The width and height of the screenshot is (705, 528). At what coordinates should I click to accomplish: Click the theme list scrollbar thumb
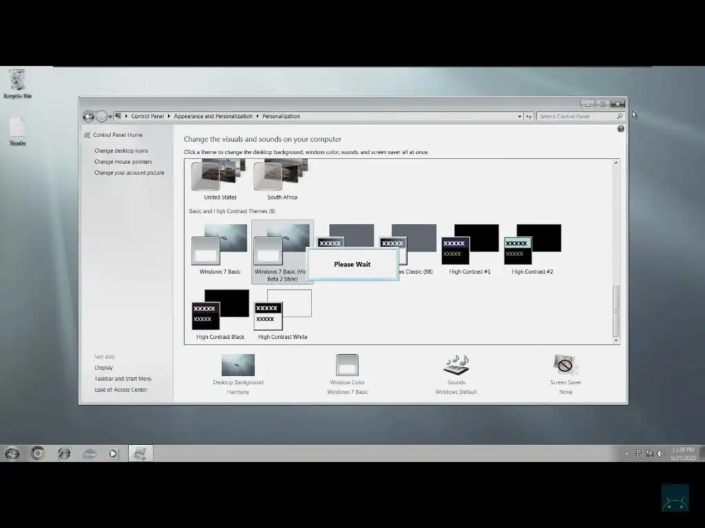pos(616,311)
